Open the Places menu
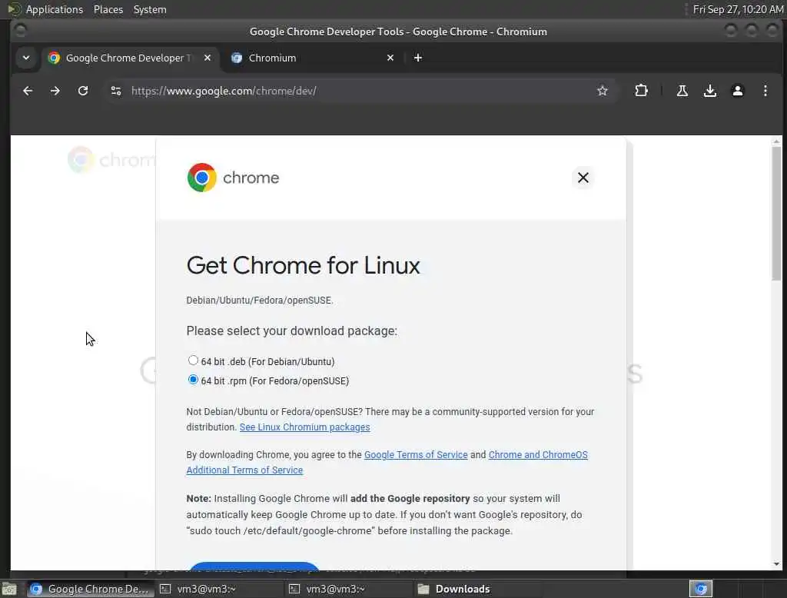 point(108,9)
